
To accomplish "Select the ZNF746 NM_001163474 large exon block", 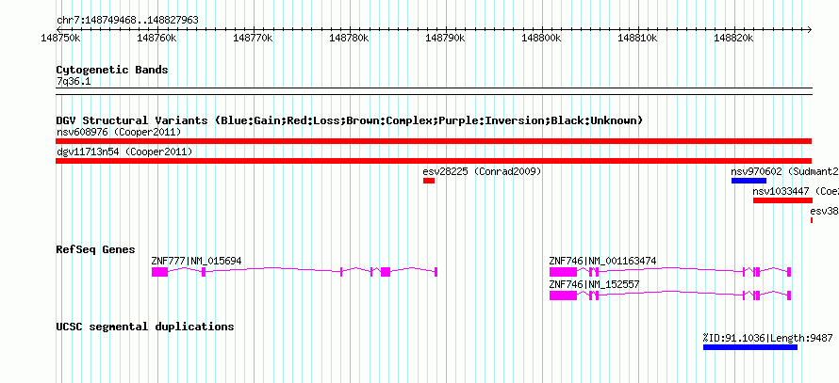I will coord(564,272).
